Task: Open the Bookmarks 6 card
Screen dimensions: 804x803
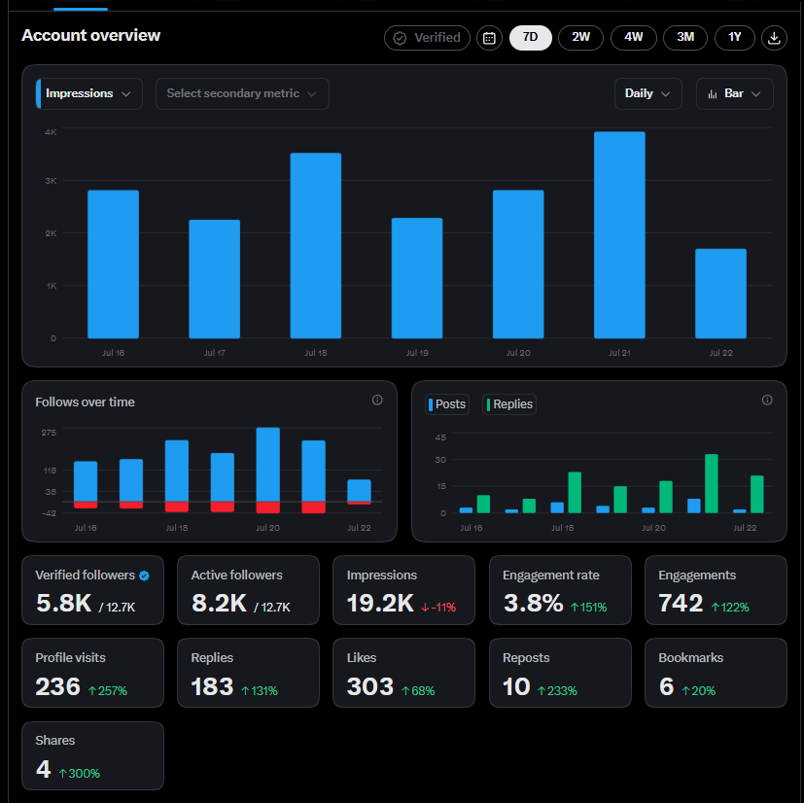Action: 716,673
